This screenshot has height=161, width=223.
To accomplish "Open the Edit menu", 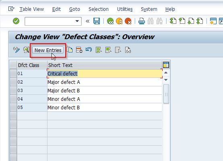I will click(56, 9).
